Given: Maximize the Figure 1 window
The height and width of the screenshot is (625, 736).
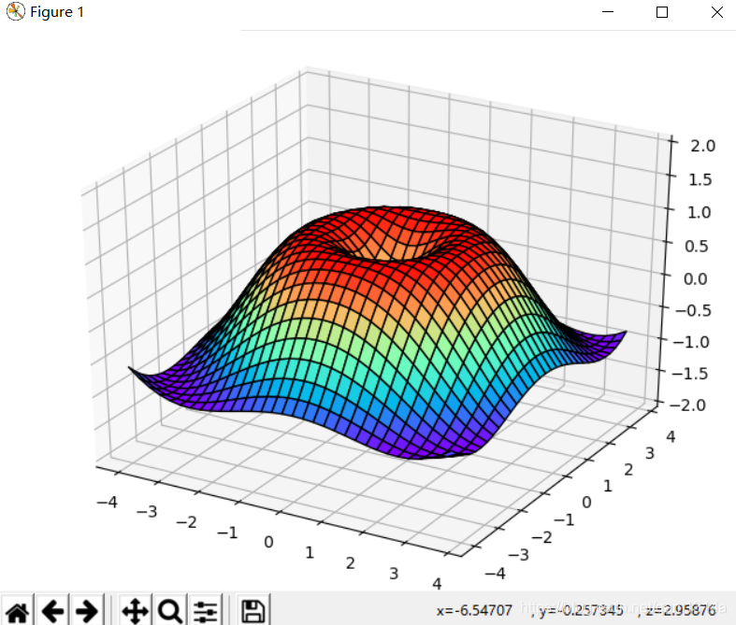Looking at the screenshot, I should (x=662, y=12).
